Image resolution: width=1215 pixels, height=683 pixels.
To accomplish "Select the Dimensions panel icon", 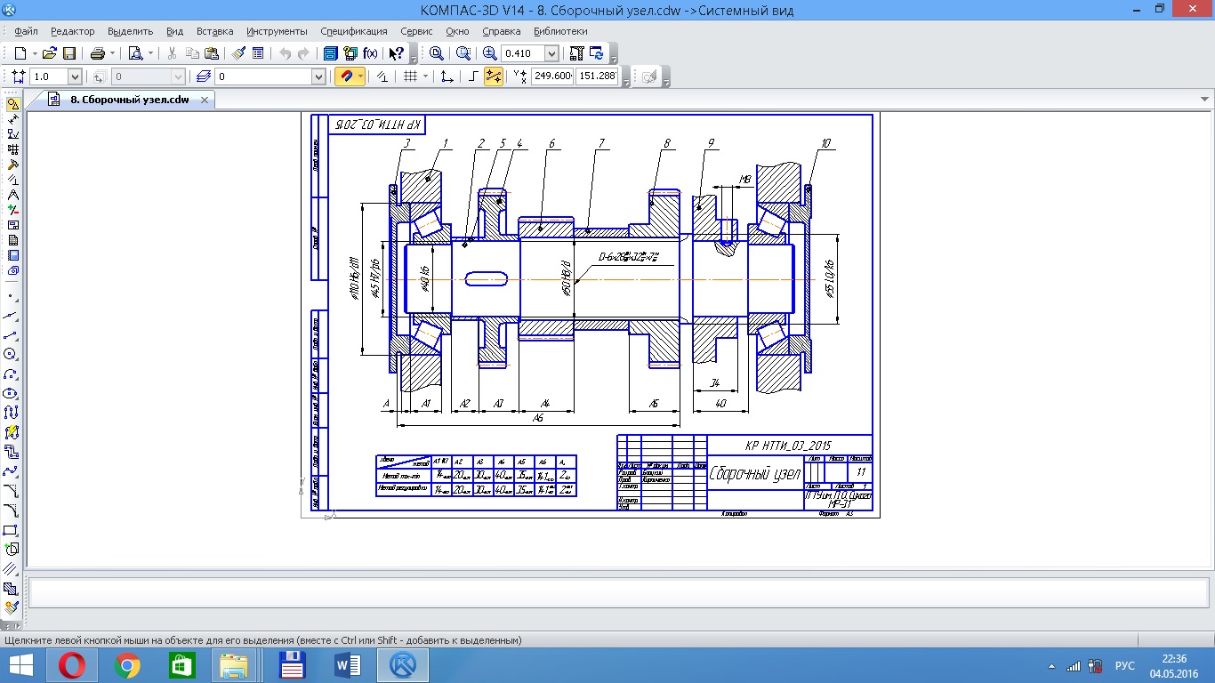I will [x=12, y=119].
